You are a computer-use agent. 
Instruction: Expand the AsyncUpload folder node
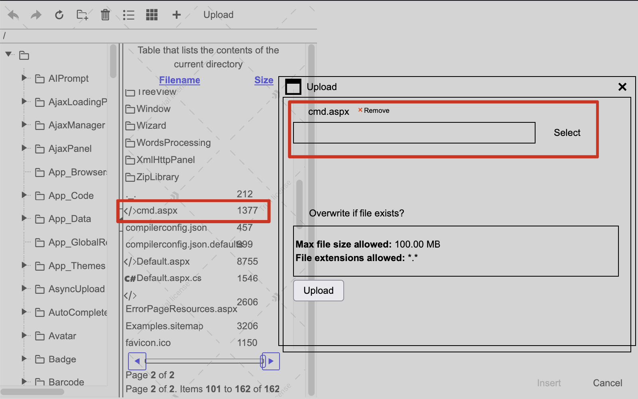click(x=24, y=288)
